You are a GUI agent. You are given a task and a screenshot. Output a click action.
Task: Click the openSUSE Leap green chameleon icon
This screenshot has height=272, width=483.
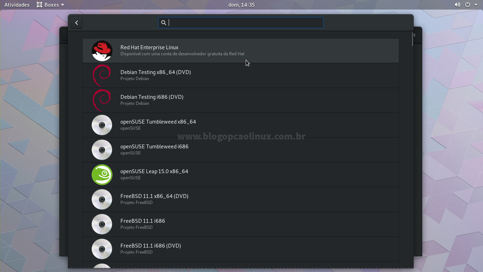click(x=102, y=175)
